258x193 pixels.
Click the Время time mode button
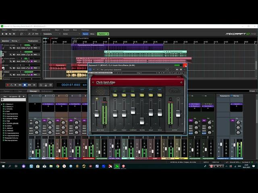[x=85, y=34]
